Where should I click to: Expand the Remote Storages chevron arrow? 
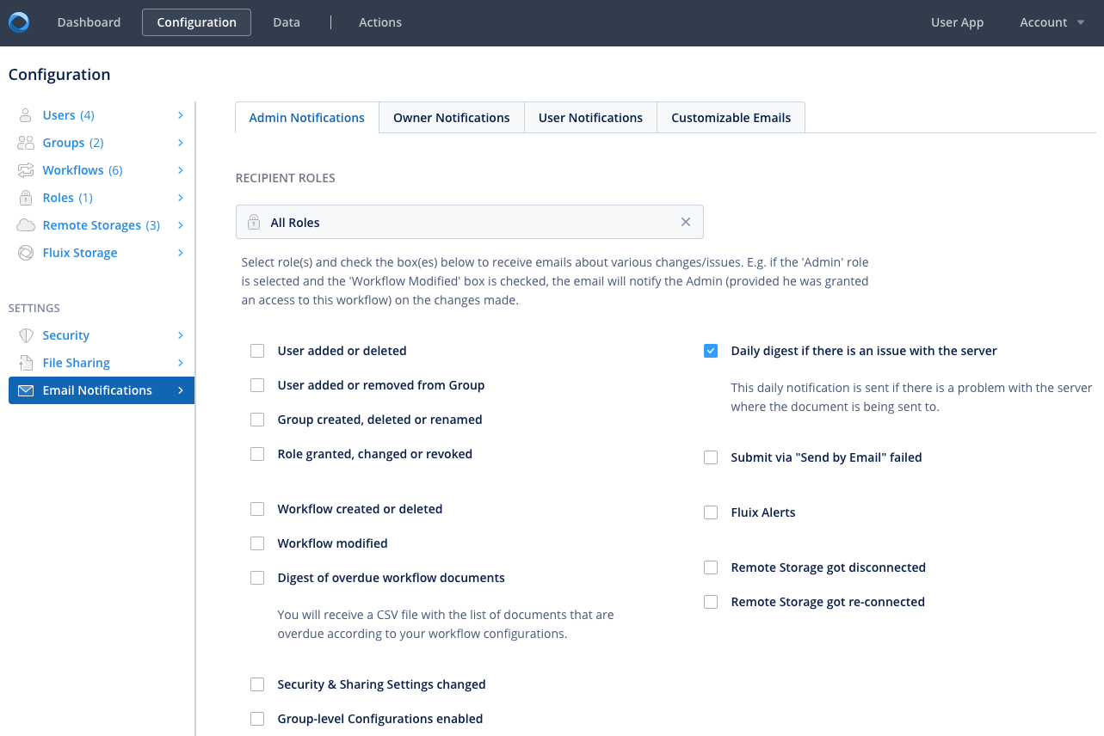tap(181, 225)
